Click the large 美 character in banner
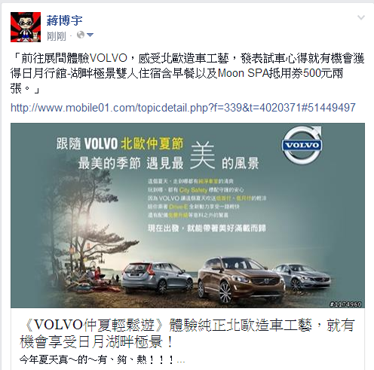The width and height of the screenshot is (374, 370). (x=203, y=155)
